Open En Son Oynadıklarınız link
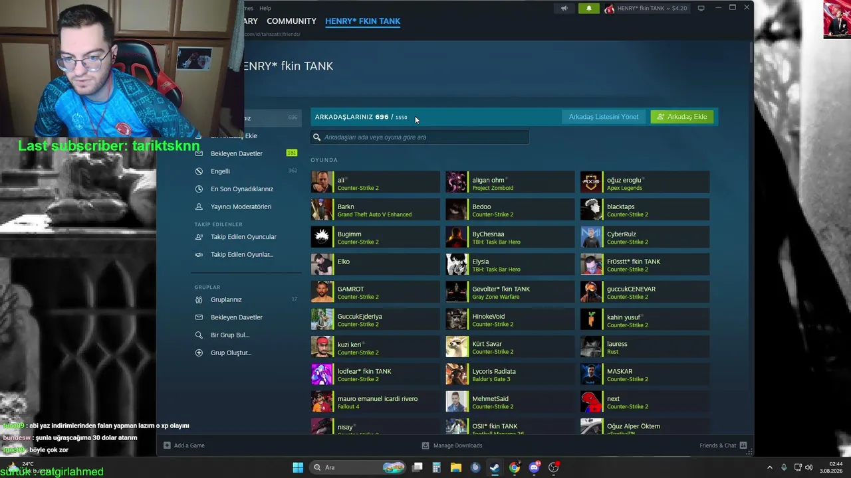 [242, 189]
